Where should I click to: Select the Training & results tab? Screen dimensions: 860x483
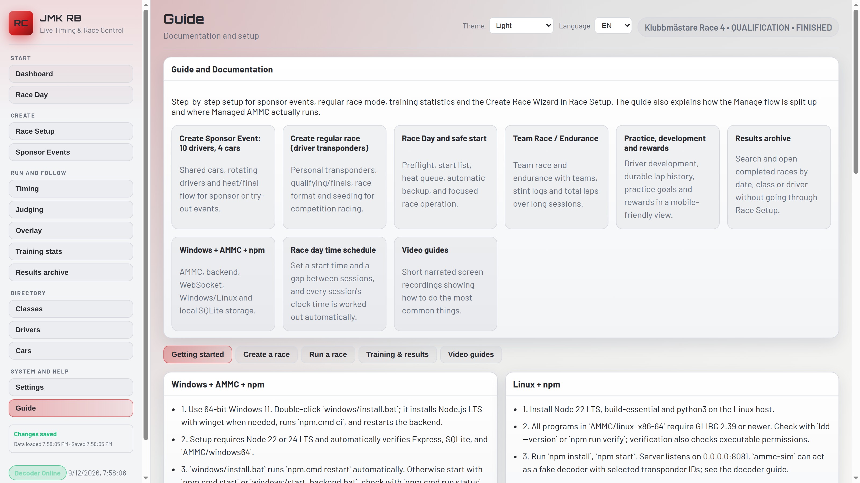(x=397, y=354)
